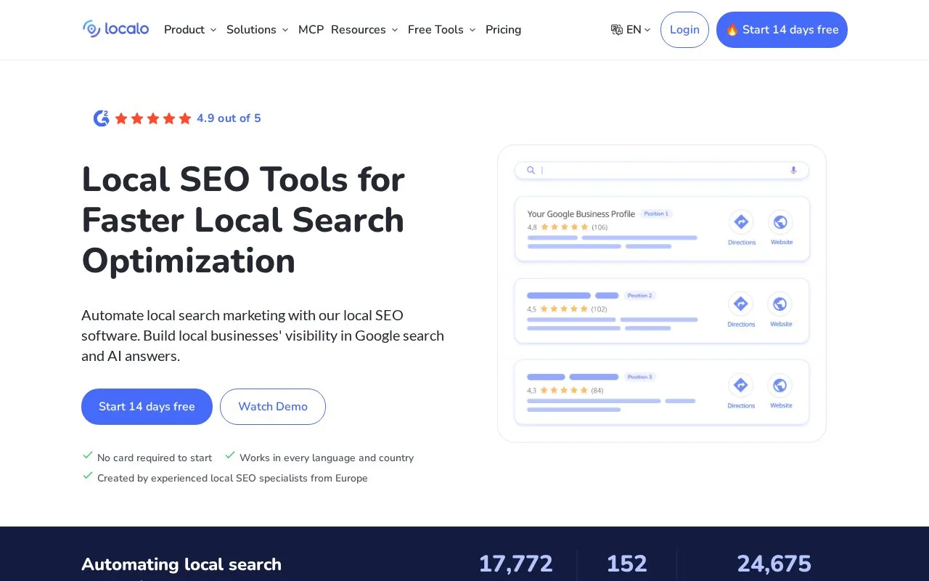Click the "Local SEO Tools" main heading
929x581 pixels.
(x=243, y=220)
